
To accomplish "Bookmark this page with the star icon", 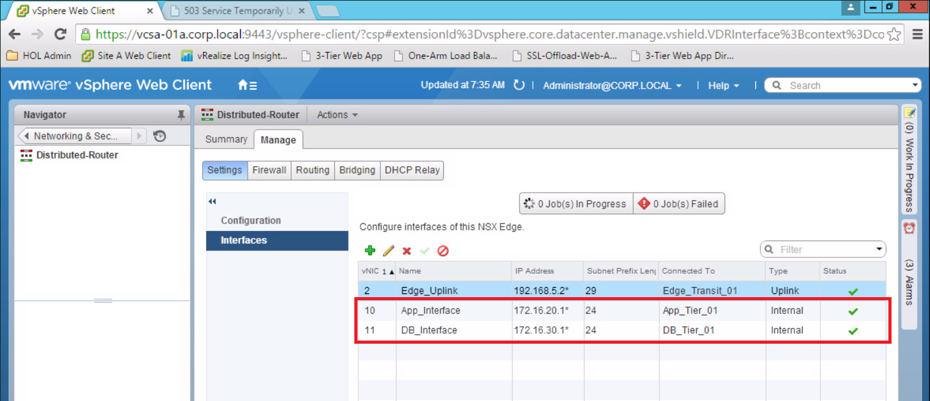I will (893, 34).
